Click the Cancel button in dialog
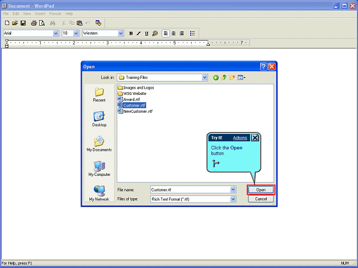 261,199
